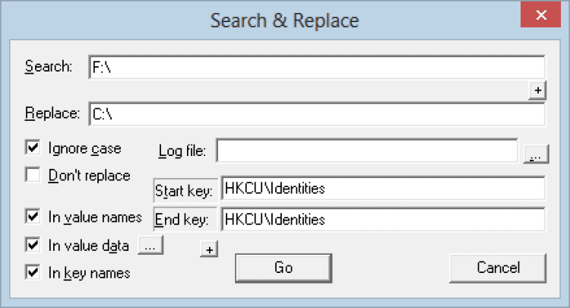
Task: Click the plus button below Search field
Action: tap(537, 90)
